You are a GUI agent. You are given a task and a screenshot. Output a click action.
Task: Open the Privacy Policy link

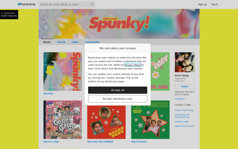click(x=133, y=65)
